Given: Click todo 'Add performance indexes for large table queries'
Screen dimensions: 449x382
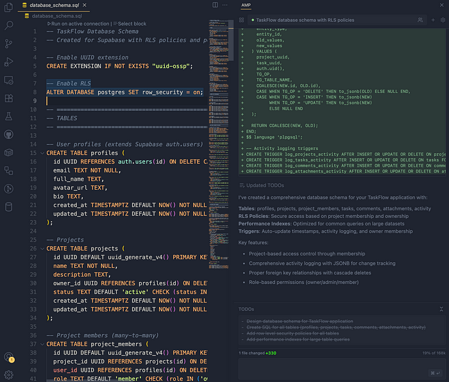Looking at the screenshot, I should tap(298, 339).
